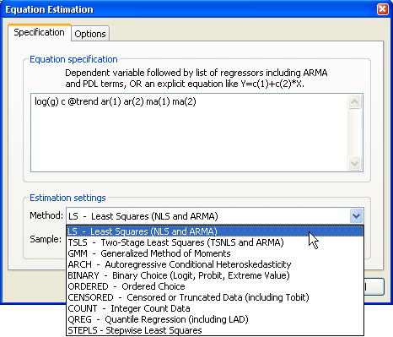Select CENSORED - Censored or Truncated Data
The image size is (393, 337).
[x=215, y=297]
